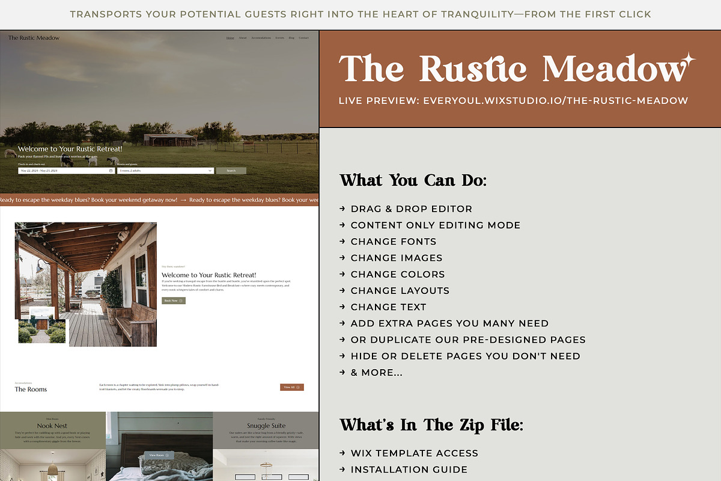The width and height of the screenshot is (721, 481).
Task: Click the 'Change Text' list item
Action: (x=388, y=307)
